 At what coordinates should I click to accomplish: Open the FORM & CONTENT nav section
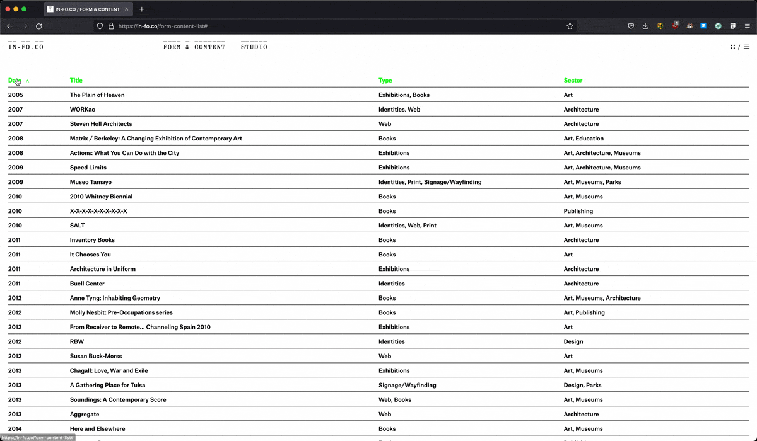[x=194, y=47]
